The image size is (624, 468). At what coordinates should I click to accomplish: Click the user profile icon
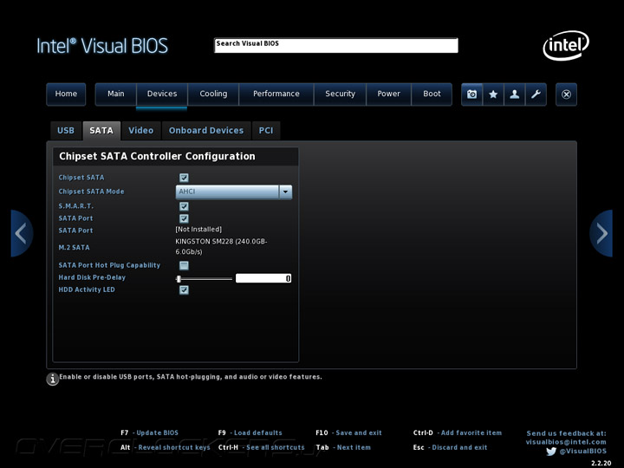515,94
